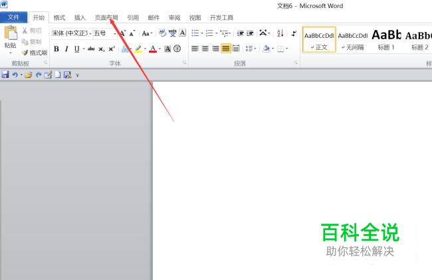The height and width of the screenshot is (280, 432).
Task: Click the Multilevel List button
Action: [x=225, y=33]
